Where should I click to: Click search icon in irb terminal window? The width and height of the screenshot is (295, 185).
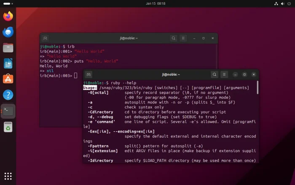click(x=174, y=38)
